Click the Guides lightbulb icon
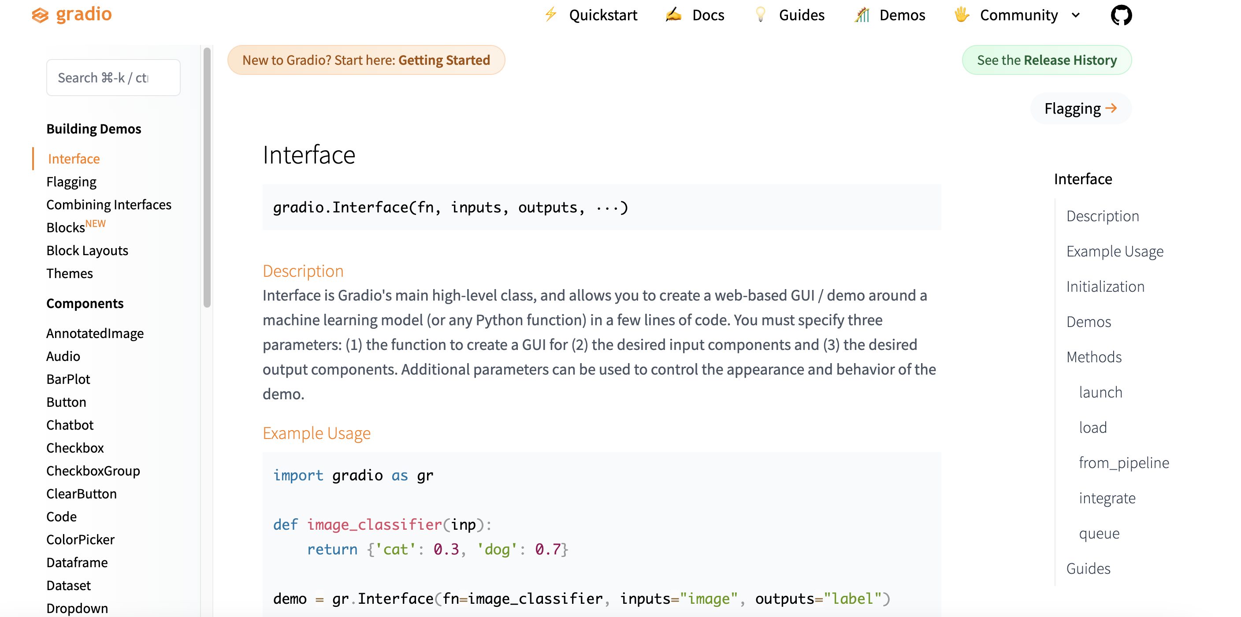The width and height of the screenshot is (1241, 617). 760,15
